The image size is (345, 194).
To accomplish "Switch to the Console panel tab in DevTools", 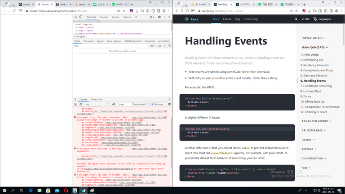I will 104,17.
